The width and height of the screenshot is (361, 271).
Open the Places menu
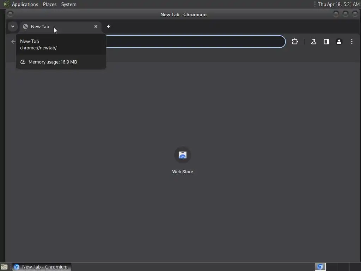coord(50,4)
